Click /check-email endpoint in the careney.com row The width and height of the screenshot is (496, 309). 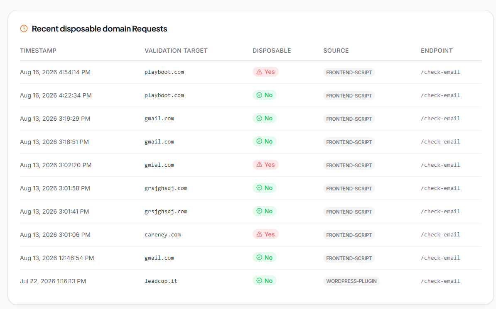click(x=440, y=234)
